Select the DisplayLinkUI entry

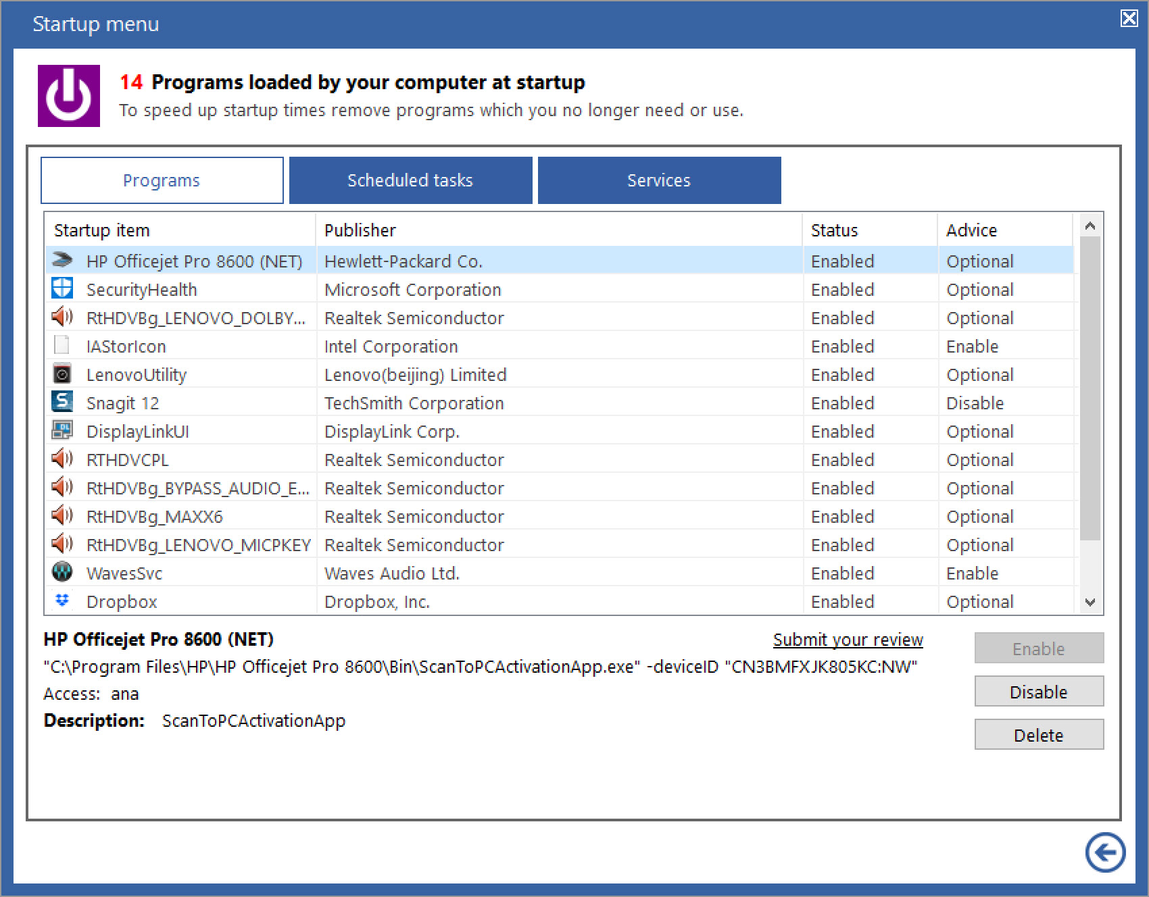pyautogui.click(x=138, y=432)
